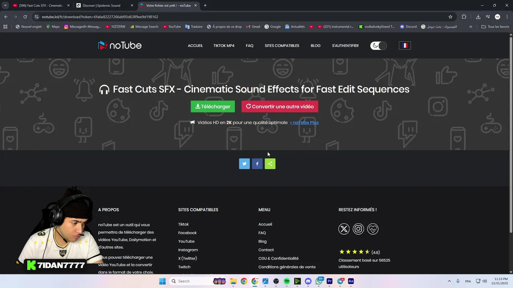Open Spotify from the taskbar
Viewport: 513px width, 288px height.
[287, 281]
